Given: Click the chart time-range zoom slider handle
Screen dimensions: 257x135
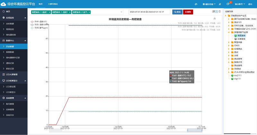Looking at the screenshot, I should 194,130.
